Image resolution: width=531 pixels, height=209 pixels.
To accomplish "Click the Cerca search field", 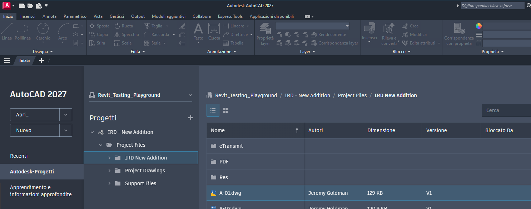I will 506,110.
